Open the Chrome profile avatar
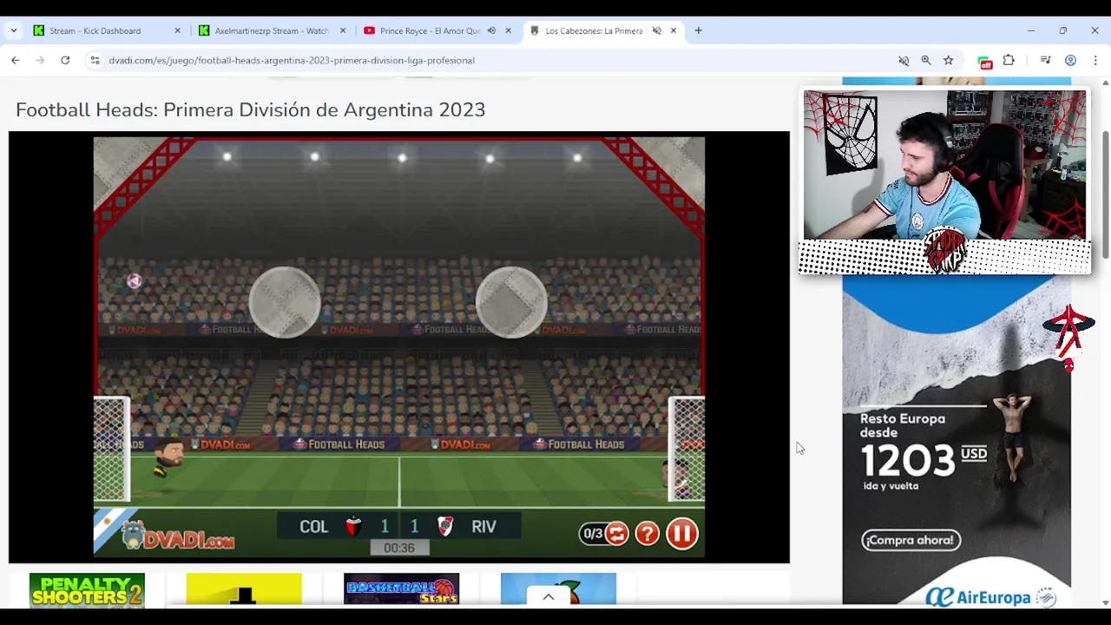 (x=1071, y=60)
